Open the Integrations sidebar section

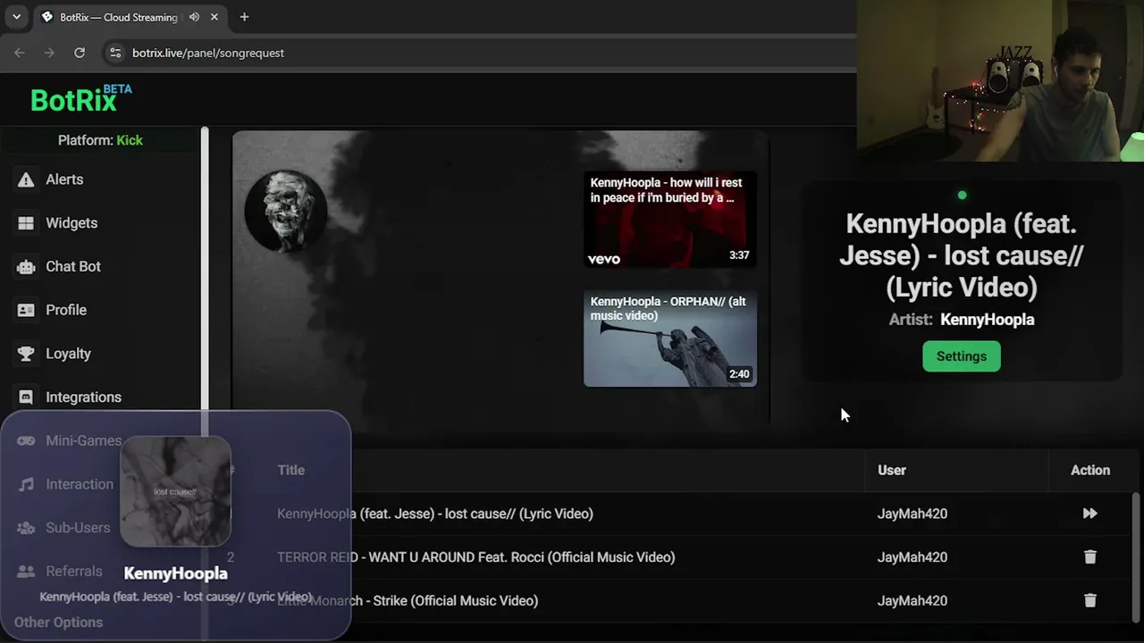point(83,397)
